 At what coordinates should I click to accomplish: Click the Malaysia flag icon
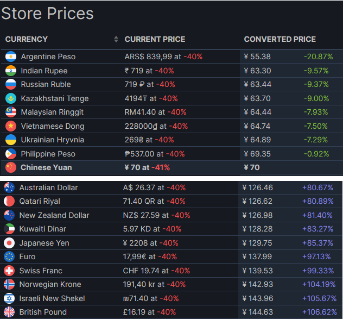(11, 112)
